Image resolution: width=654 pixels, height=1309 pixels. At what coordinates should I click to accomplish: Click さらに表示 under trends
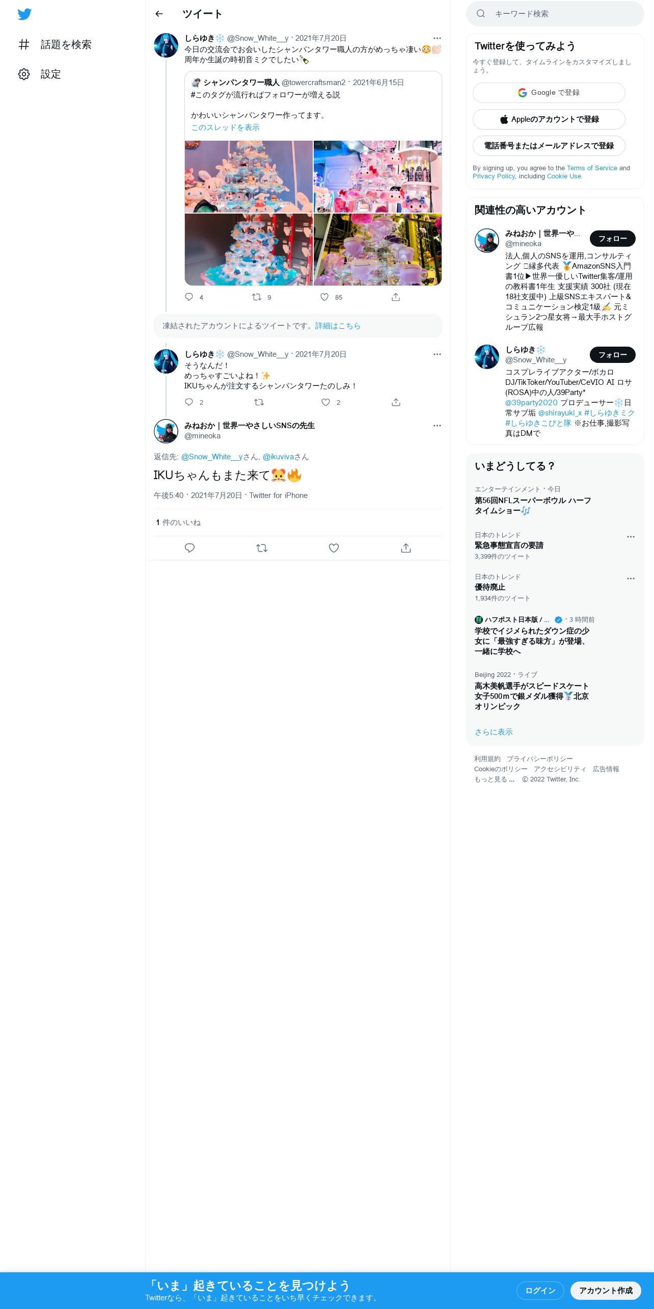(494, 732)
